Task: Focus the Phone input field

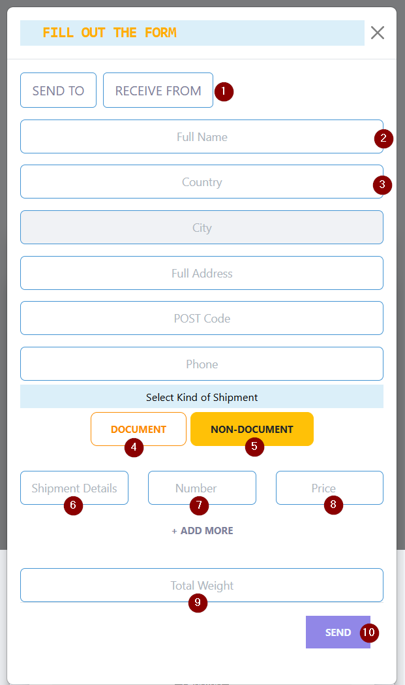Action: pos(202,364)
